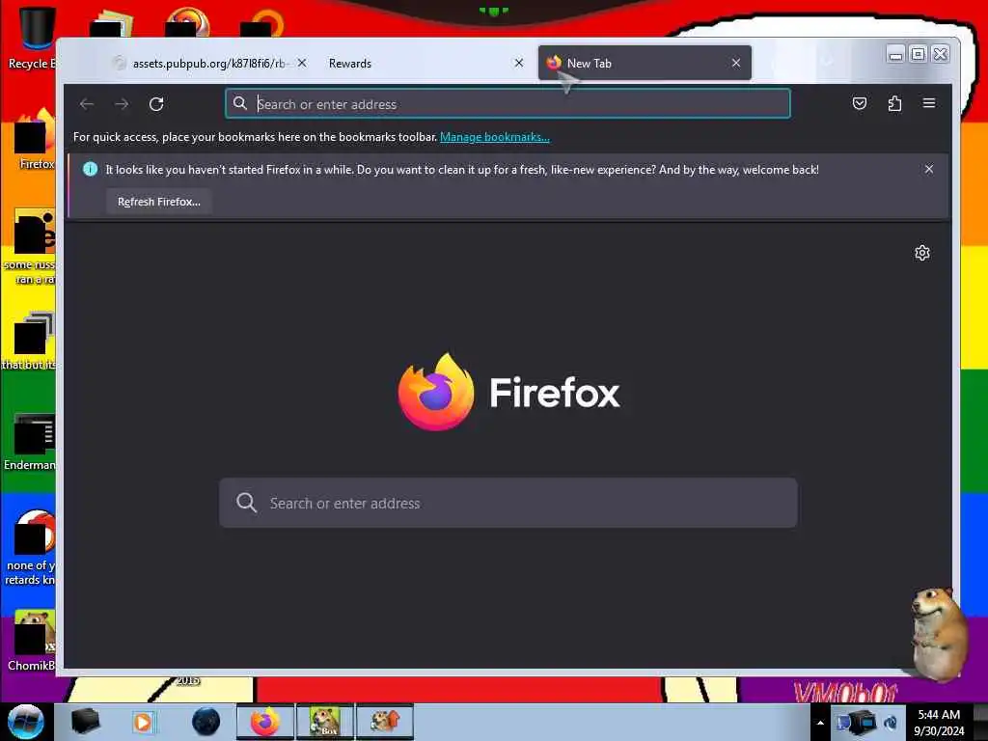Close the New Tab tab

click(736, 63)
